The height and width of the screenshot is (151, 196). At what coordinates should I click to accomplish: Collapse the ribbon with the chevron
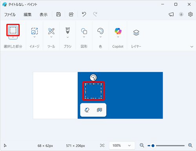(x=192, y=47)
